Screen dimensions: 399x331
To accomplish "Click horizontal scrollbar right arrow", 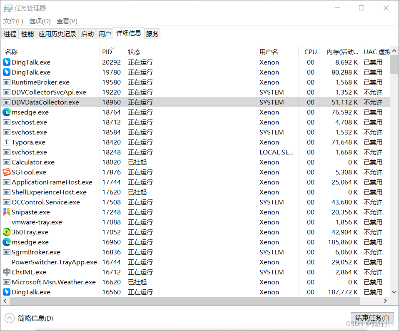I will pyautogui.click(x=386, y=301).
